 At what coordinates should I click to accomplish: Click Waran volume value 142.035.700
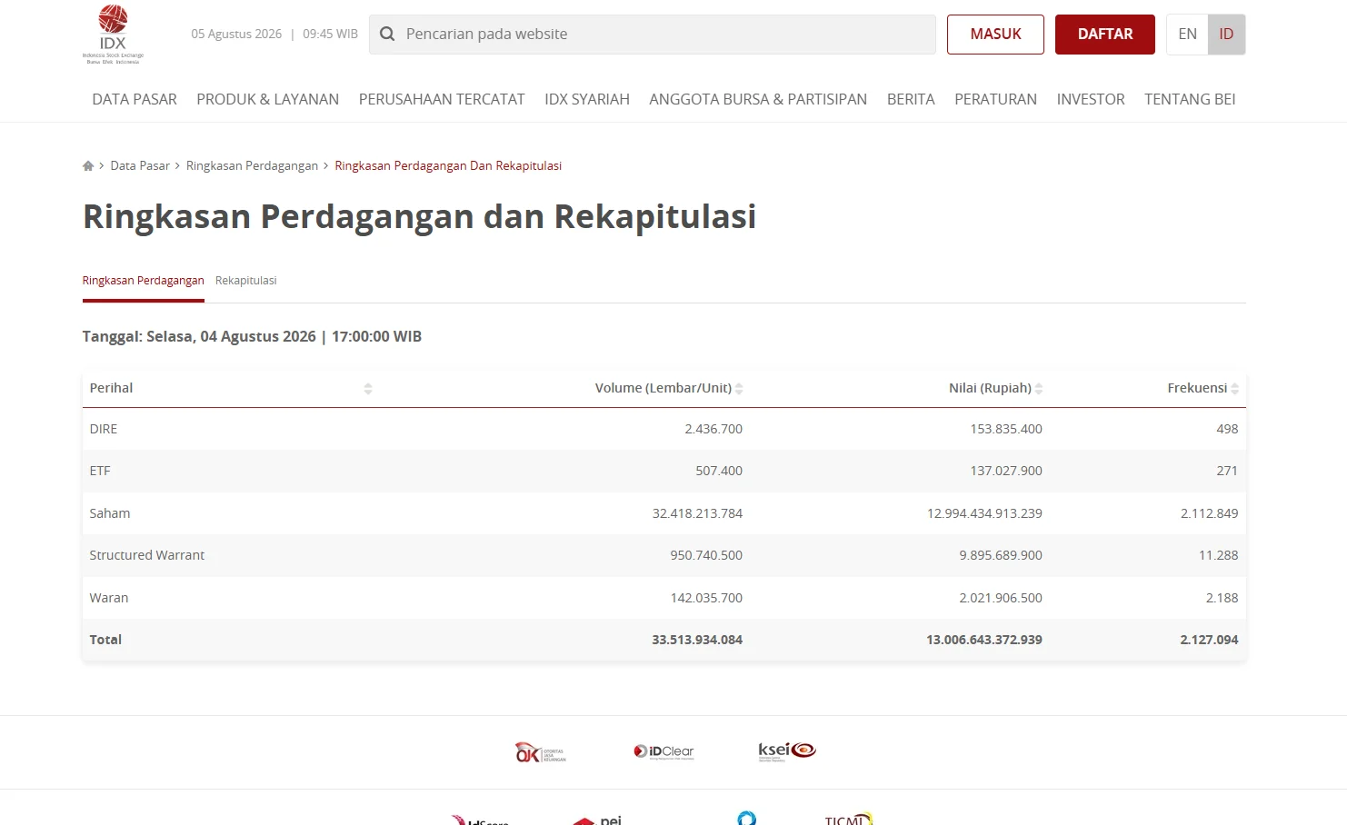(x=706, y=598)
